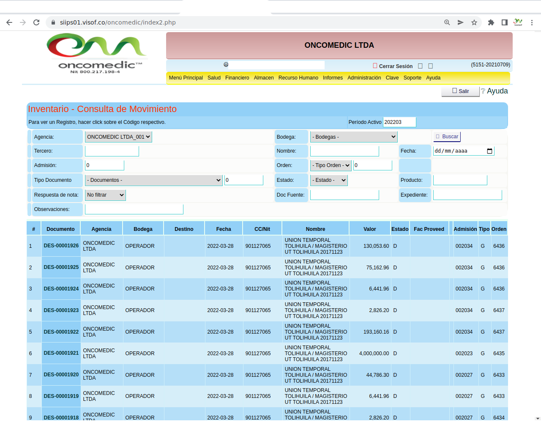Select the Respuesta de nota filter dropdown

(x=105, y=195)
